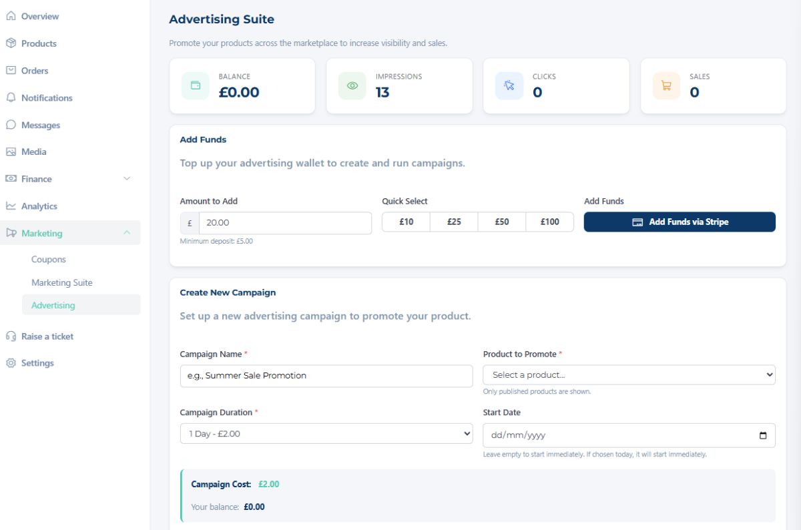Open Marketing Suite from the sidebar

[x=62, y=282]
